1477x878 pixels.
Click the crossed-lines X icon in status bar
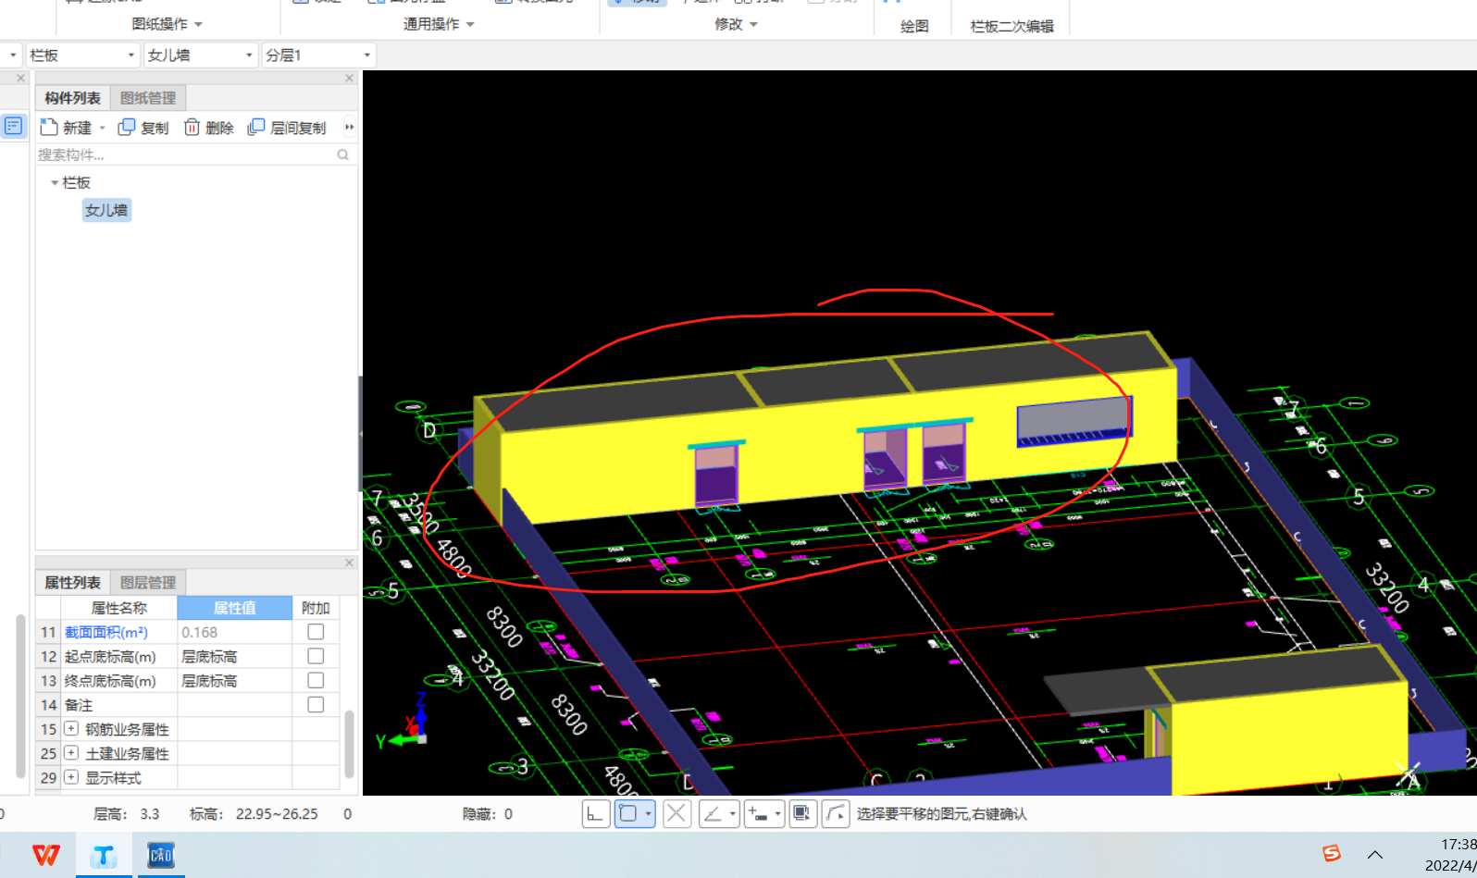pos(676,814)
